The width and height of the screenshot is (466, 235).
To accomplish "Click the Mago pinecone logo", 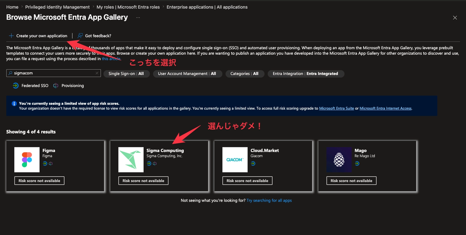I will pyautogui.click(x=339, y=159).
